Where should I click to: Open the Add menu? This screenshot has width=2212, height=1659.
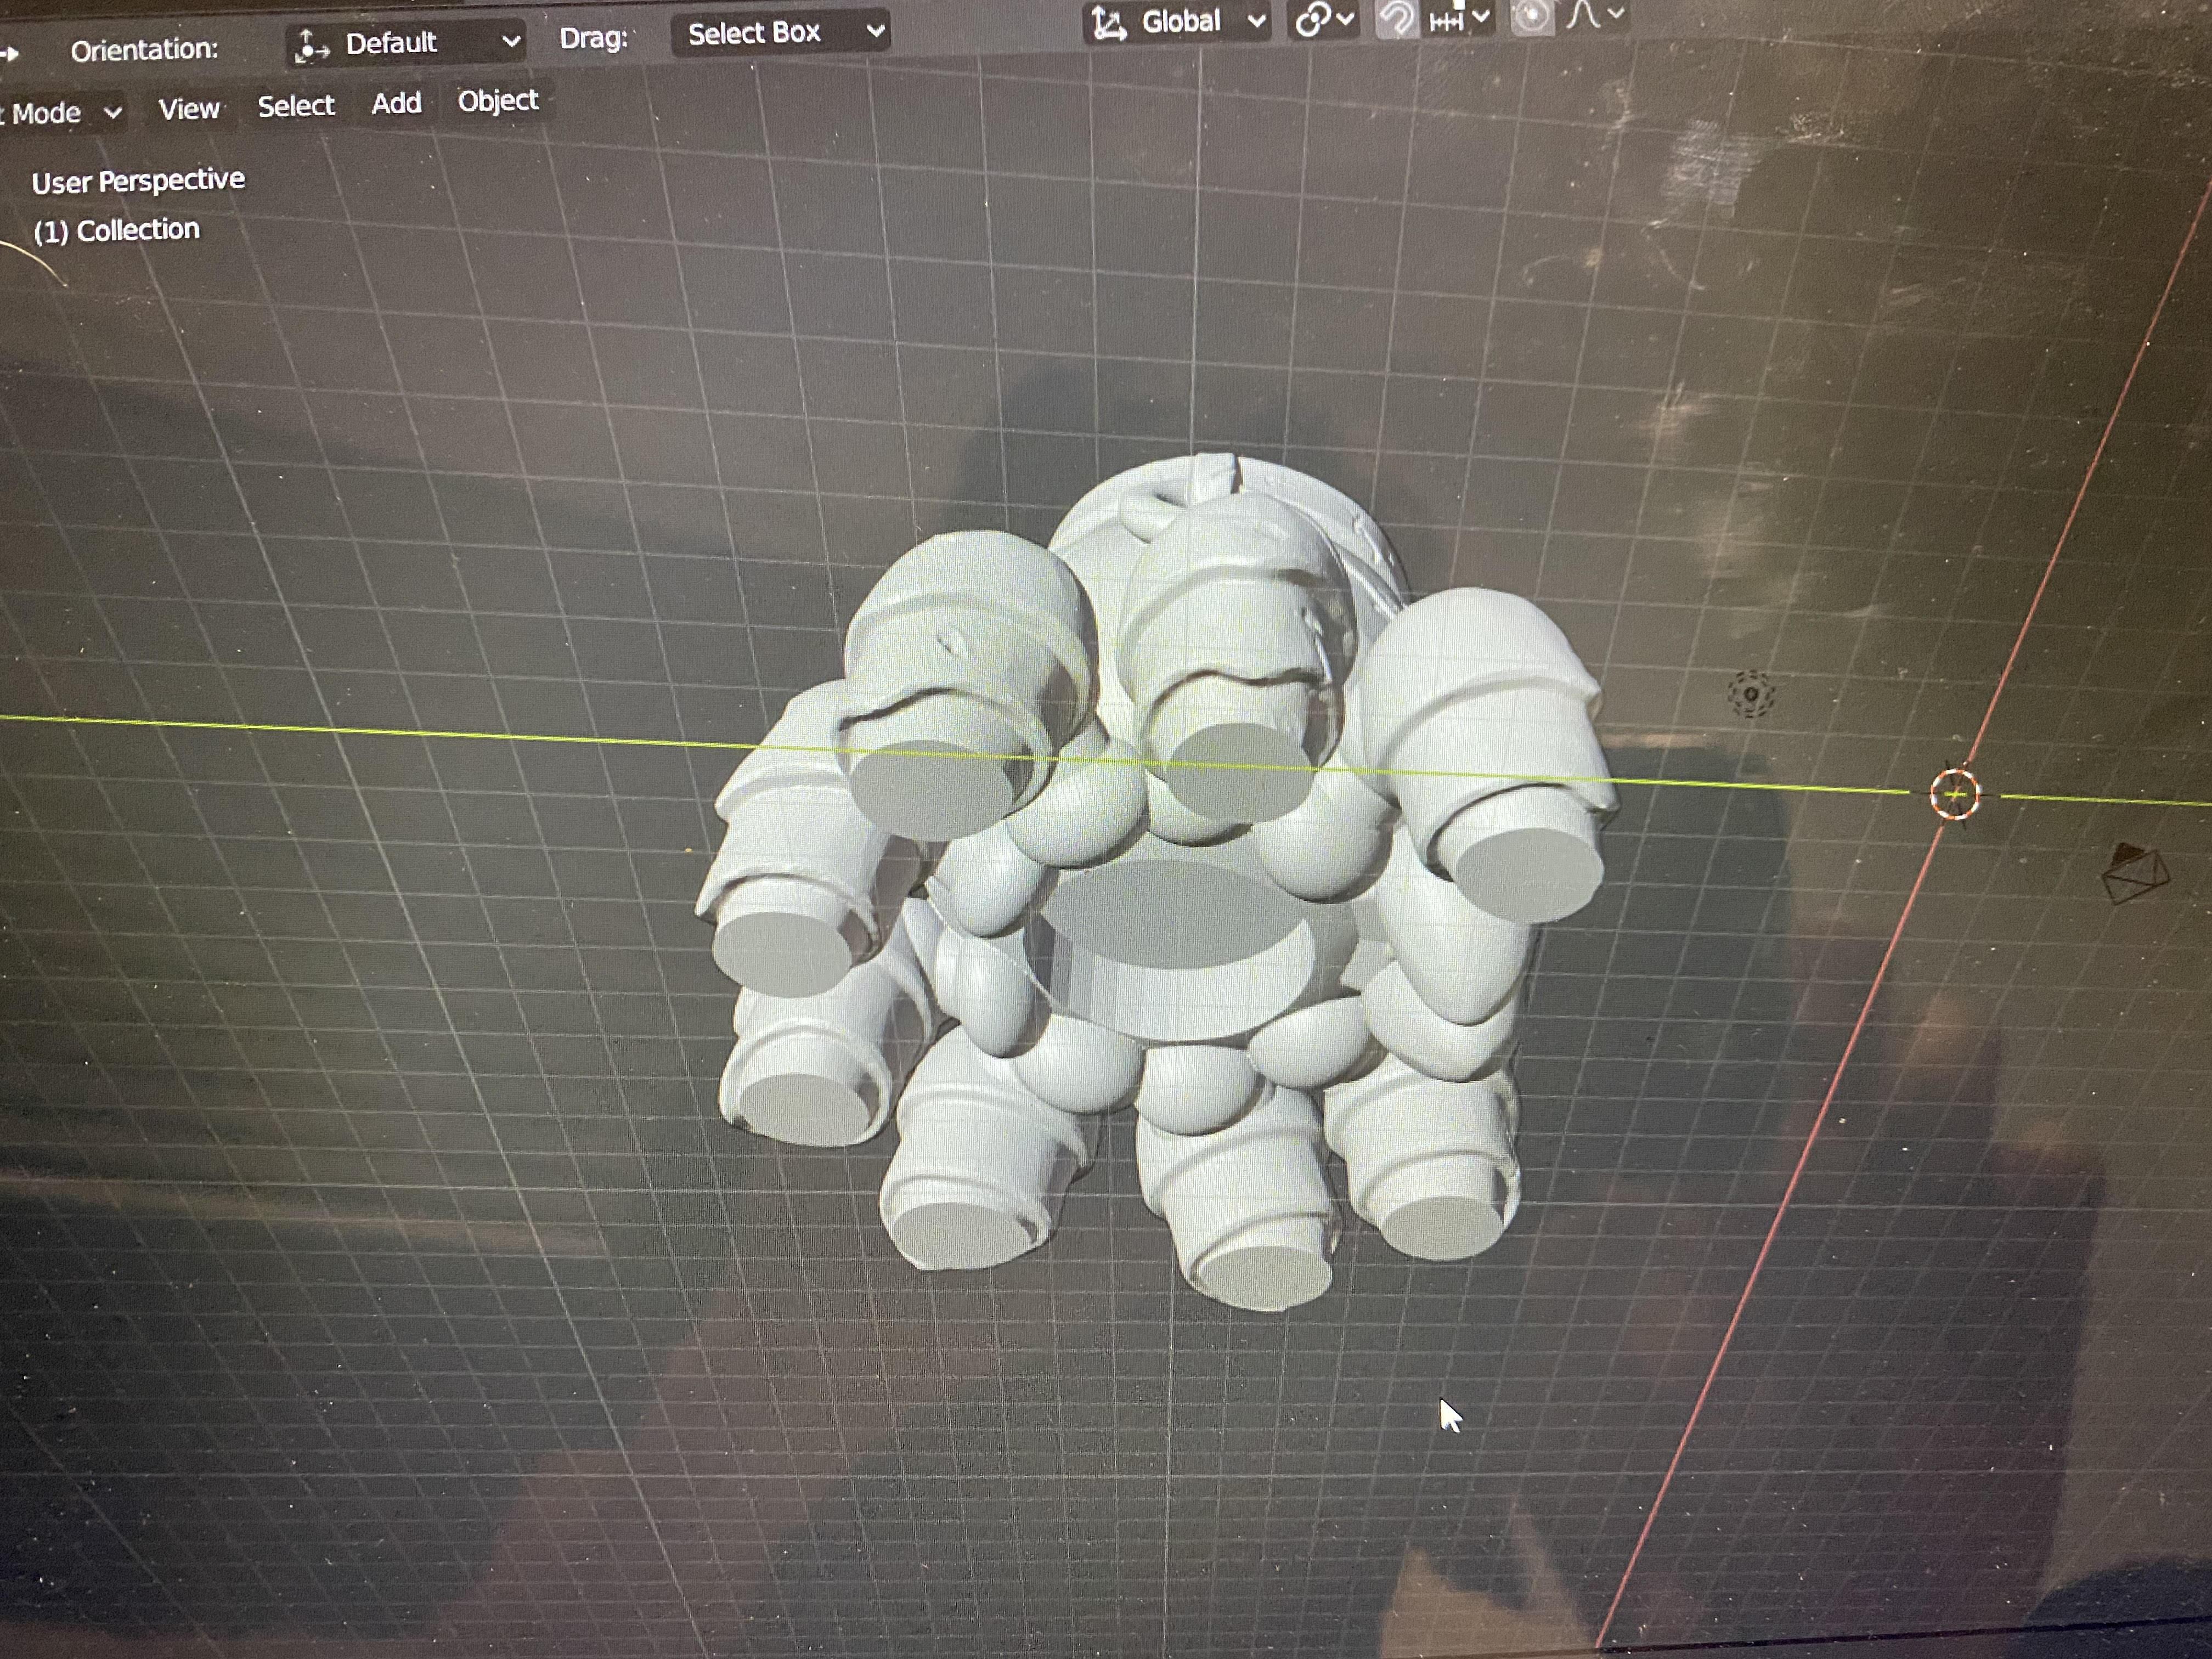pos(396,103)
